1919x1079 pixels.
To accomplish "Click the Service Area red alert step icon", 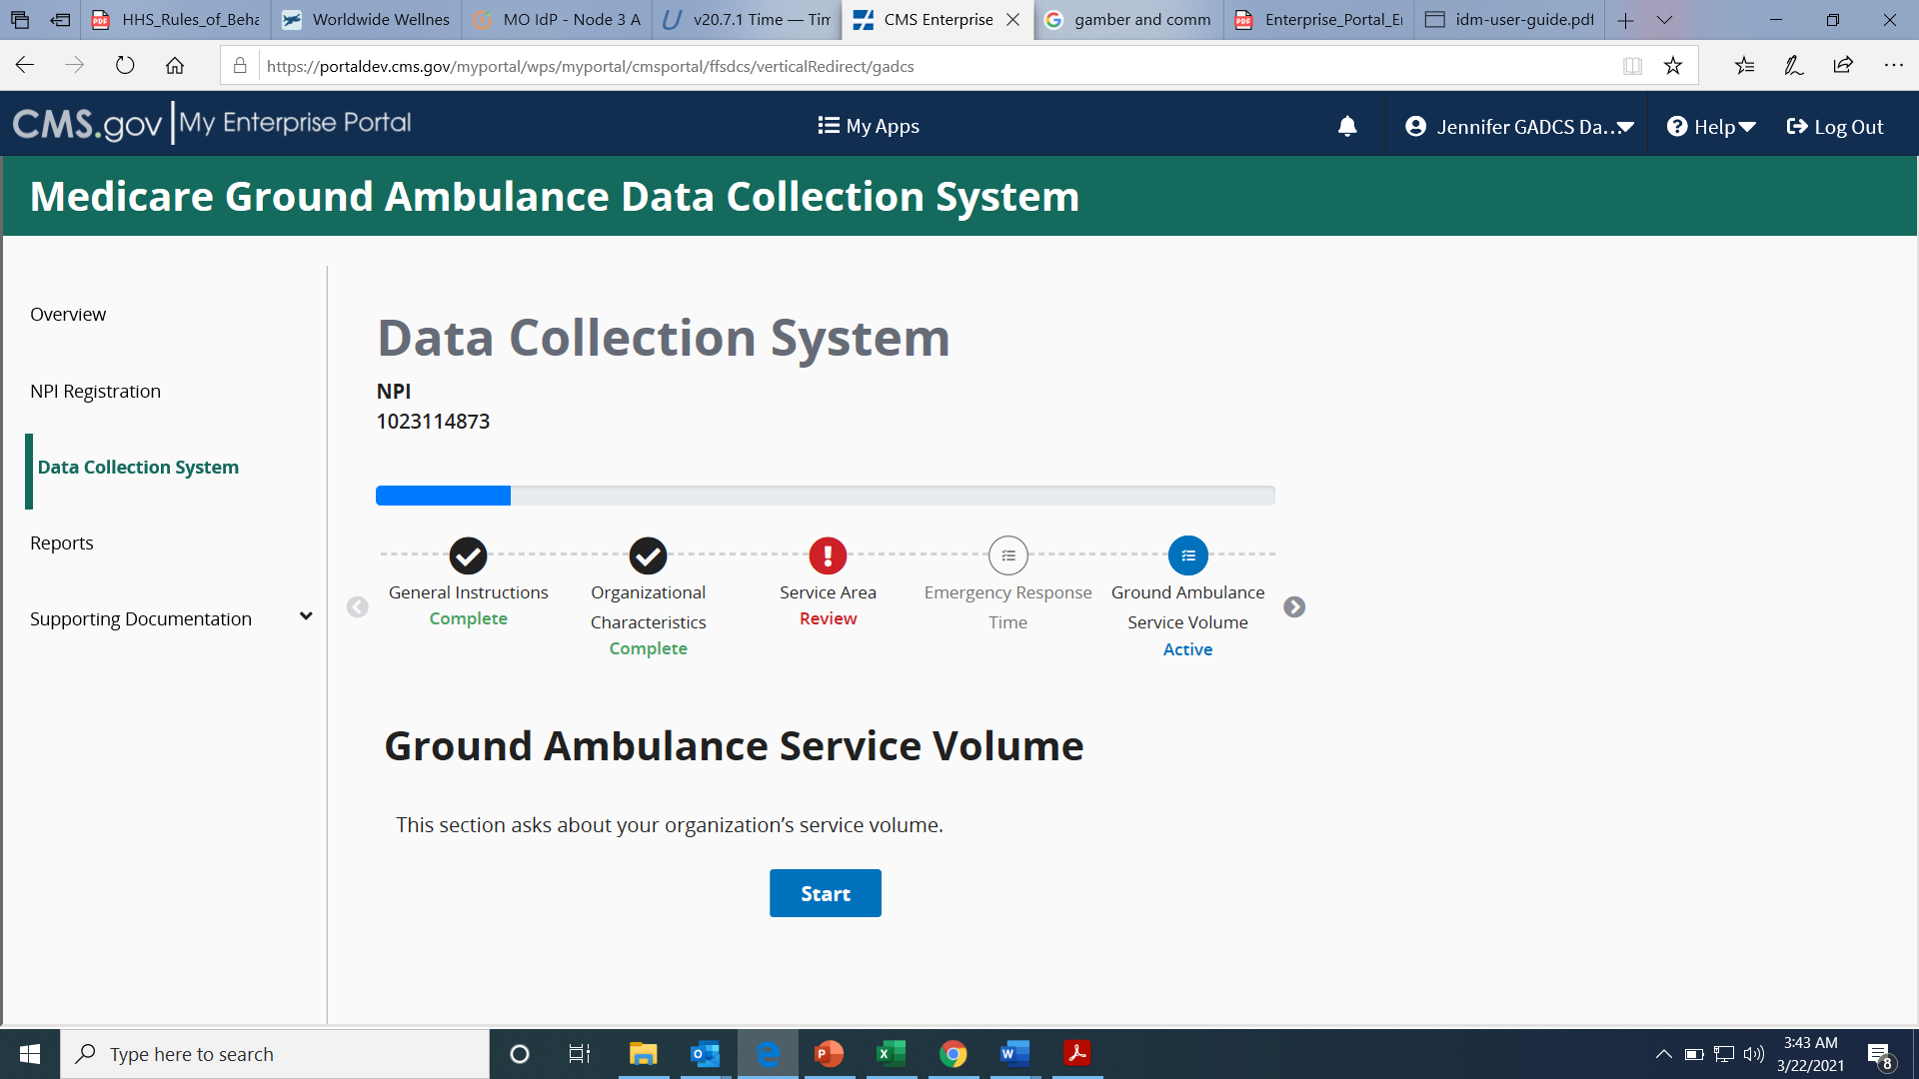I will [828, 555].
